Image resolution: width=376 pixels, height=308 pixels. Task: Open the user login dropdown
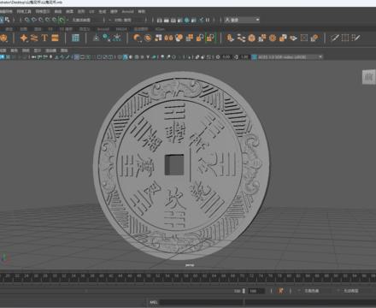pyautogui.click(x=242, y=20)
